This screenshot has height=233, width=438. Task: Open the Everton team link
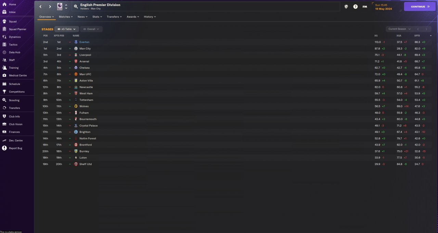[x=84, y=42]
